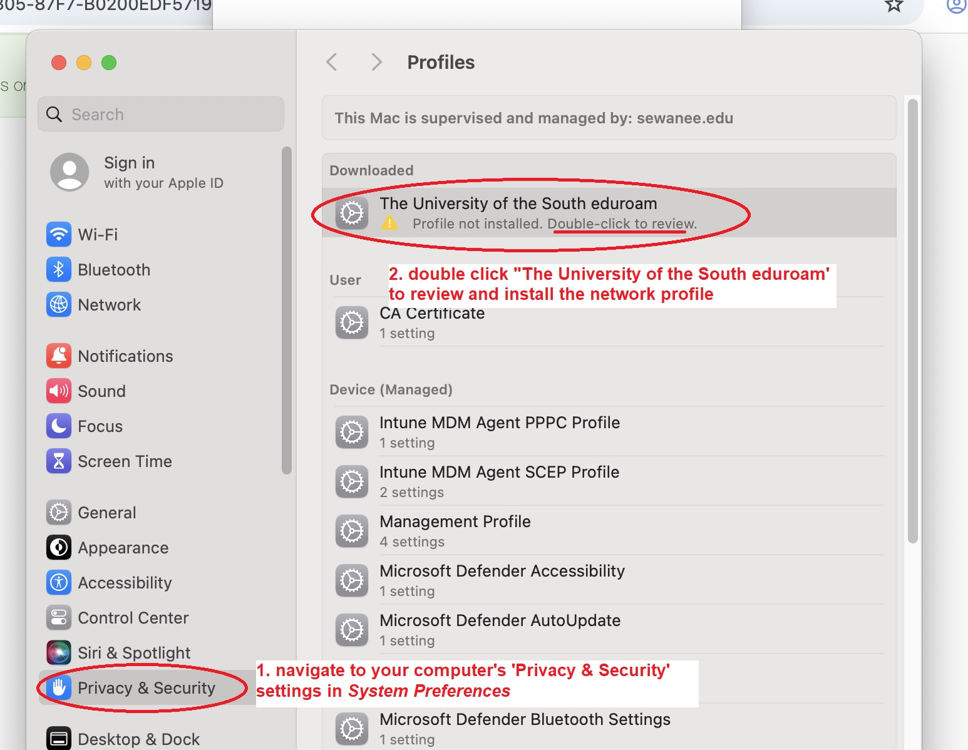Go back with the left chevron
The height and width of the screenshot is (750, 968).
(x=332, y=62)
